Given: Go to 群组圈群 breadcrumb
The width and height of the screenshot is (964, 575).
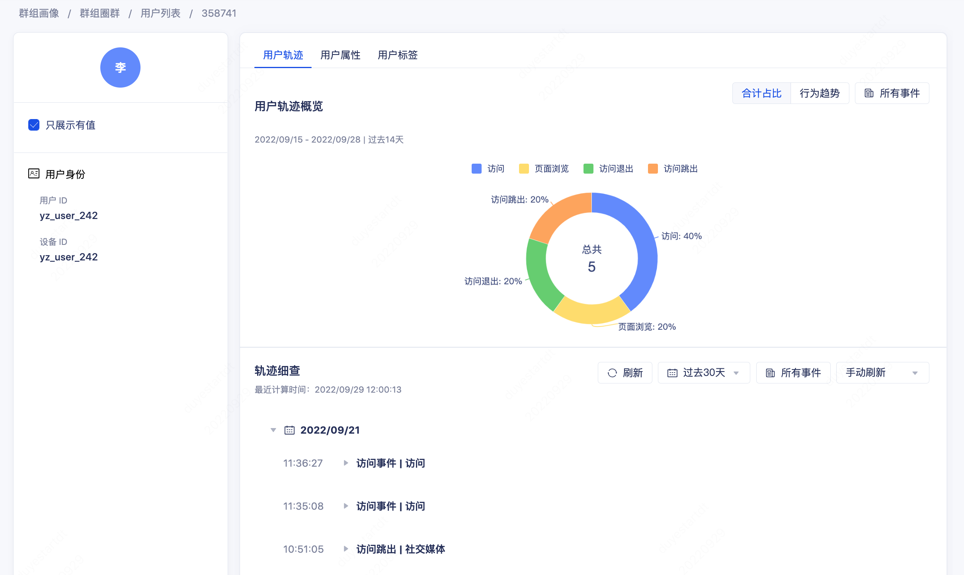Looking at the screenshot, I should coord(100,13).
